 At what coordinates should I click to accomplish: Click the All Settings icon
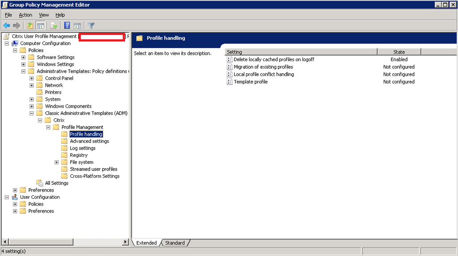coord(40,183)
